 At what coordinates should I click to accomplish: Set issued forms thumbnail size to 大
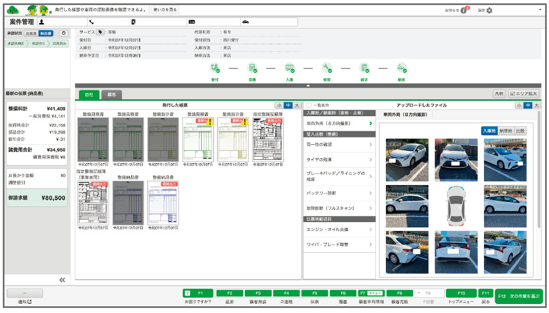[297, 105]
